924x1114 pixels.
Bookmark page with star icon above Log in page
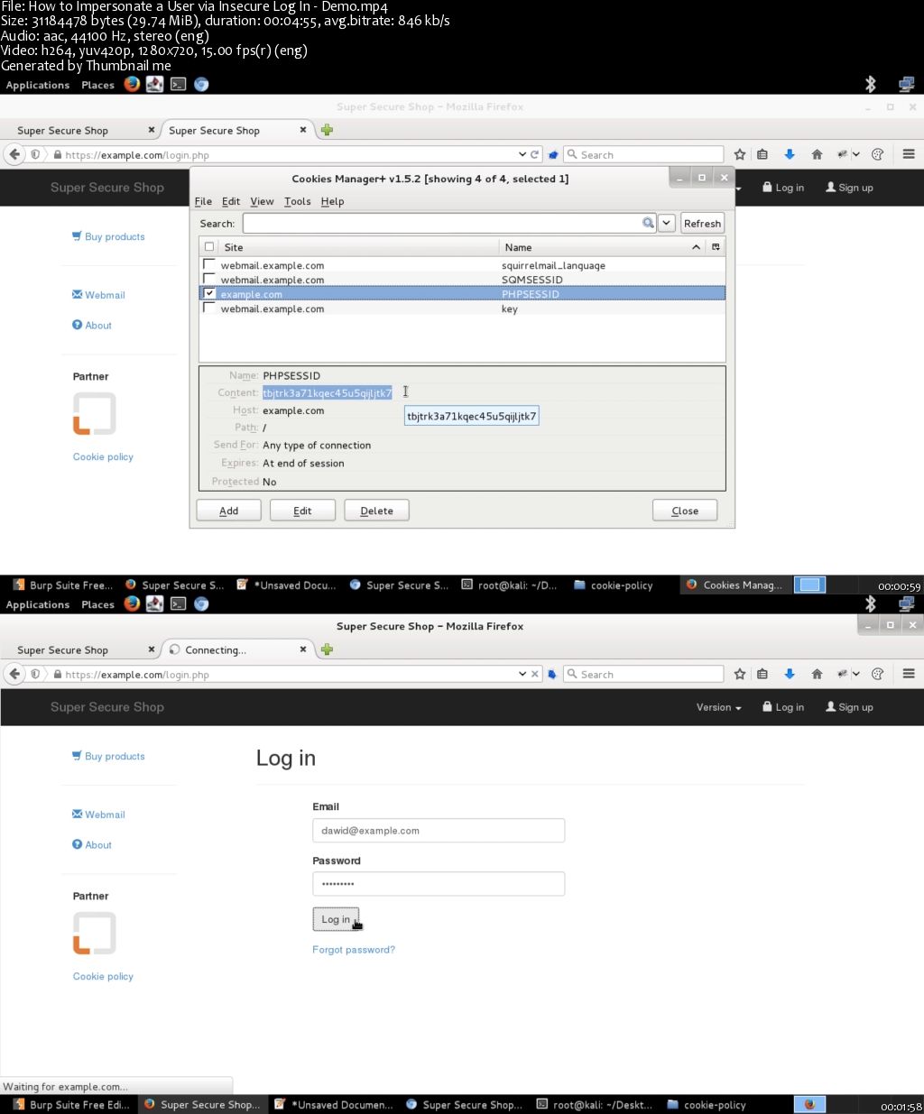(740, 674)
